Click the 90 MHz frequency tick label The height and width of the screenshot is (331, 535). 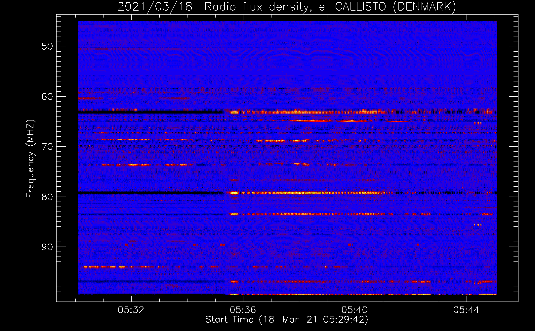(x=47, y=247)
